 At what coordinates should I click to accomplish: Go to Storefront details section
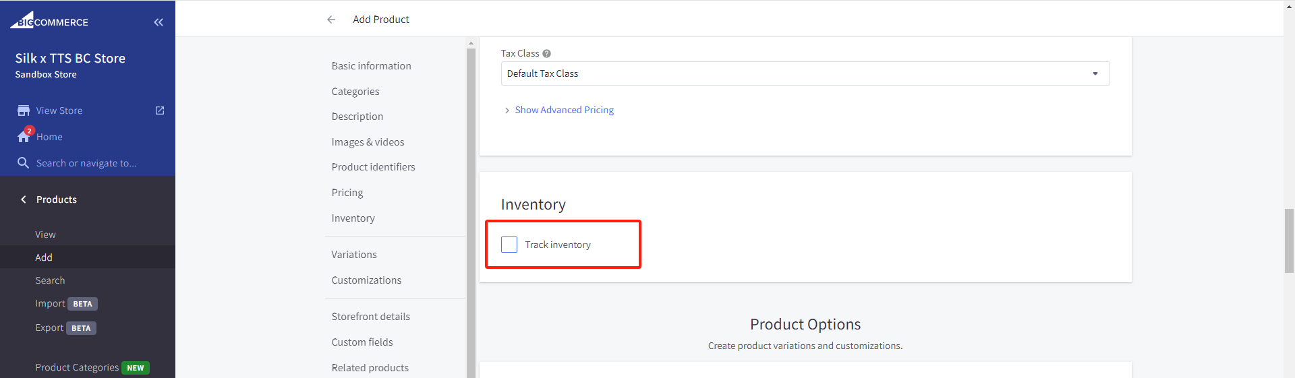[370, 317]
